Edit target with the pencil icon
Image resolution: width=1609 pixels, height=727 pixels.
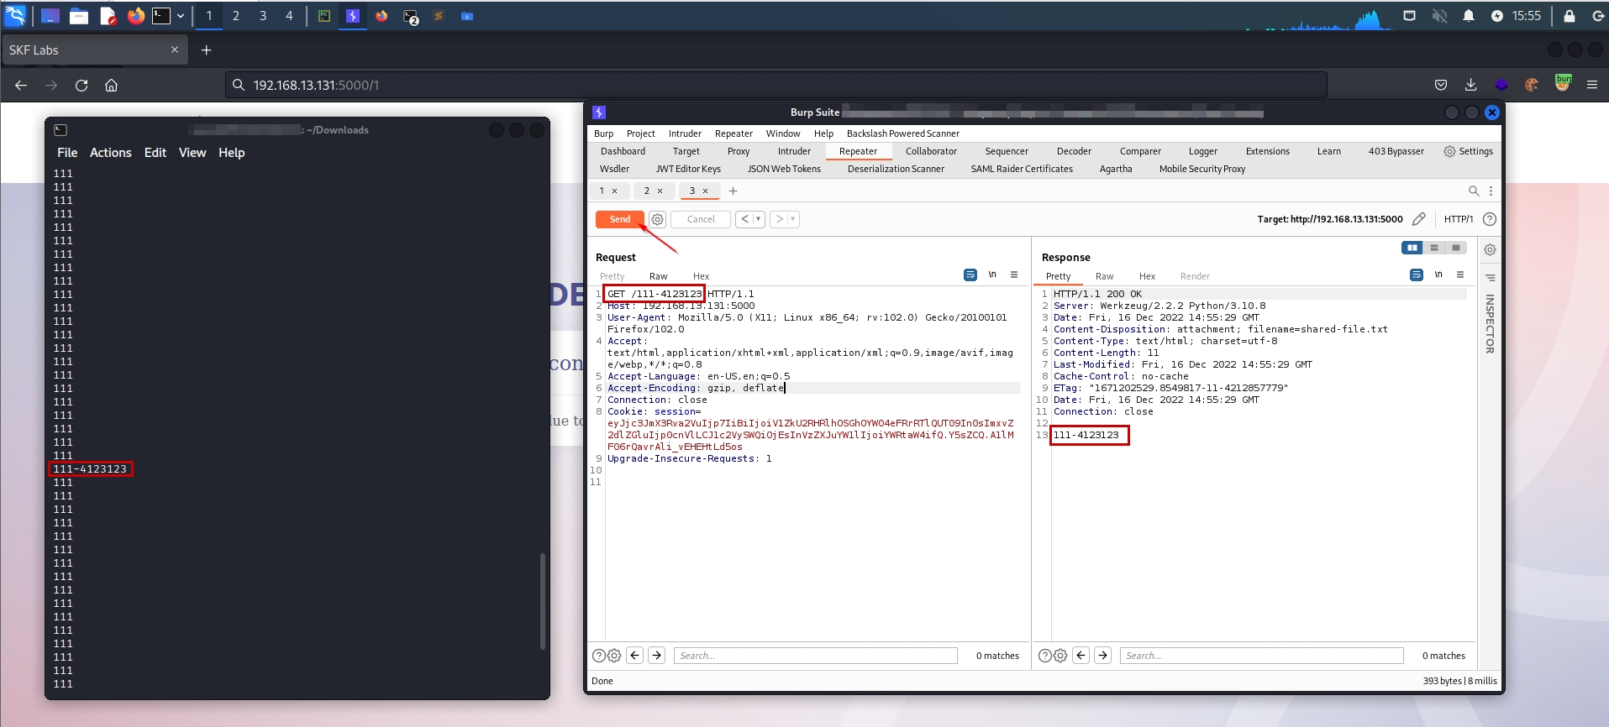tap(1419, 219)
